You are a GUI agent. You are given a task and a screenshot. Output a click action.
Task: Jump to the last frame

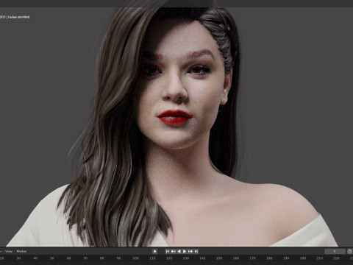[196, 251]
